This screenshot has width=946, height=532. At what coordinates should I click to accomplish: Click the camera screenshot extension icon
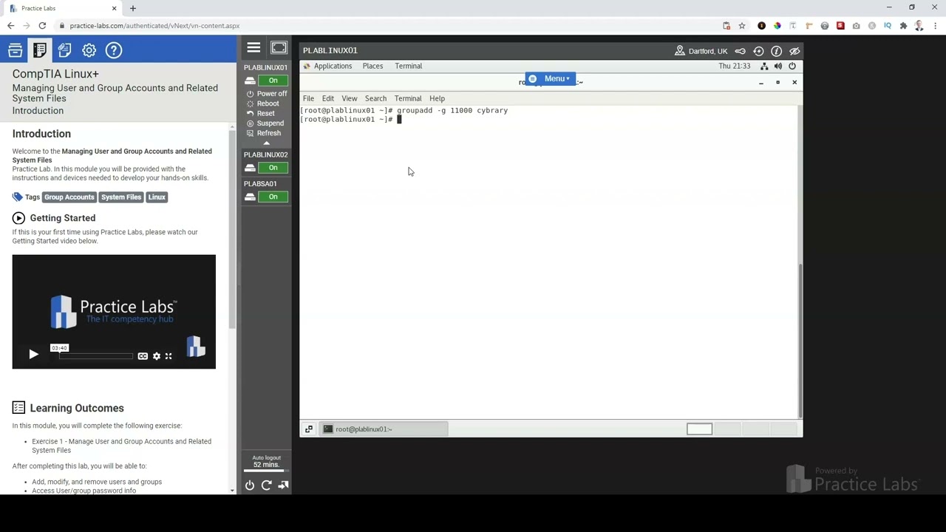coord(856,26)
